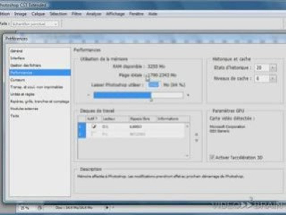Open the Analyse menu
The image size is (286, 215).
pyautogui.click(x=94, y=14)
